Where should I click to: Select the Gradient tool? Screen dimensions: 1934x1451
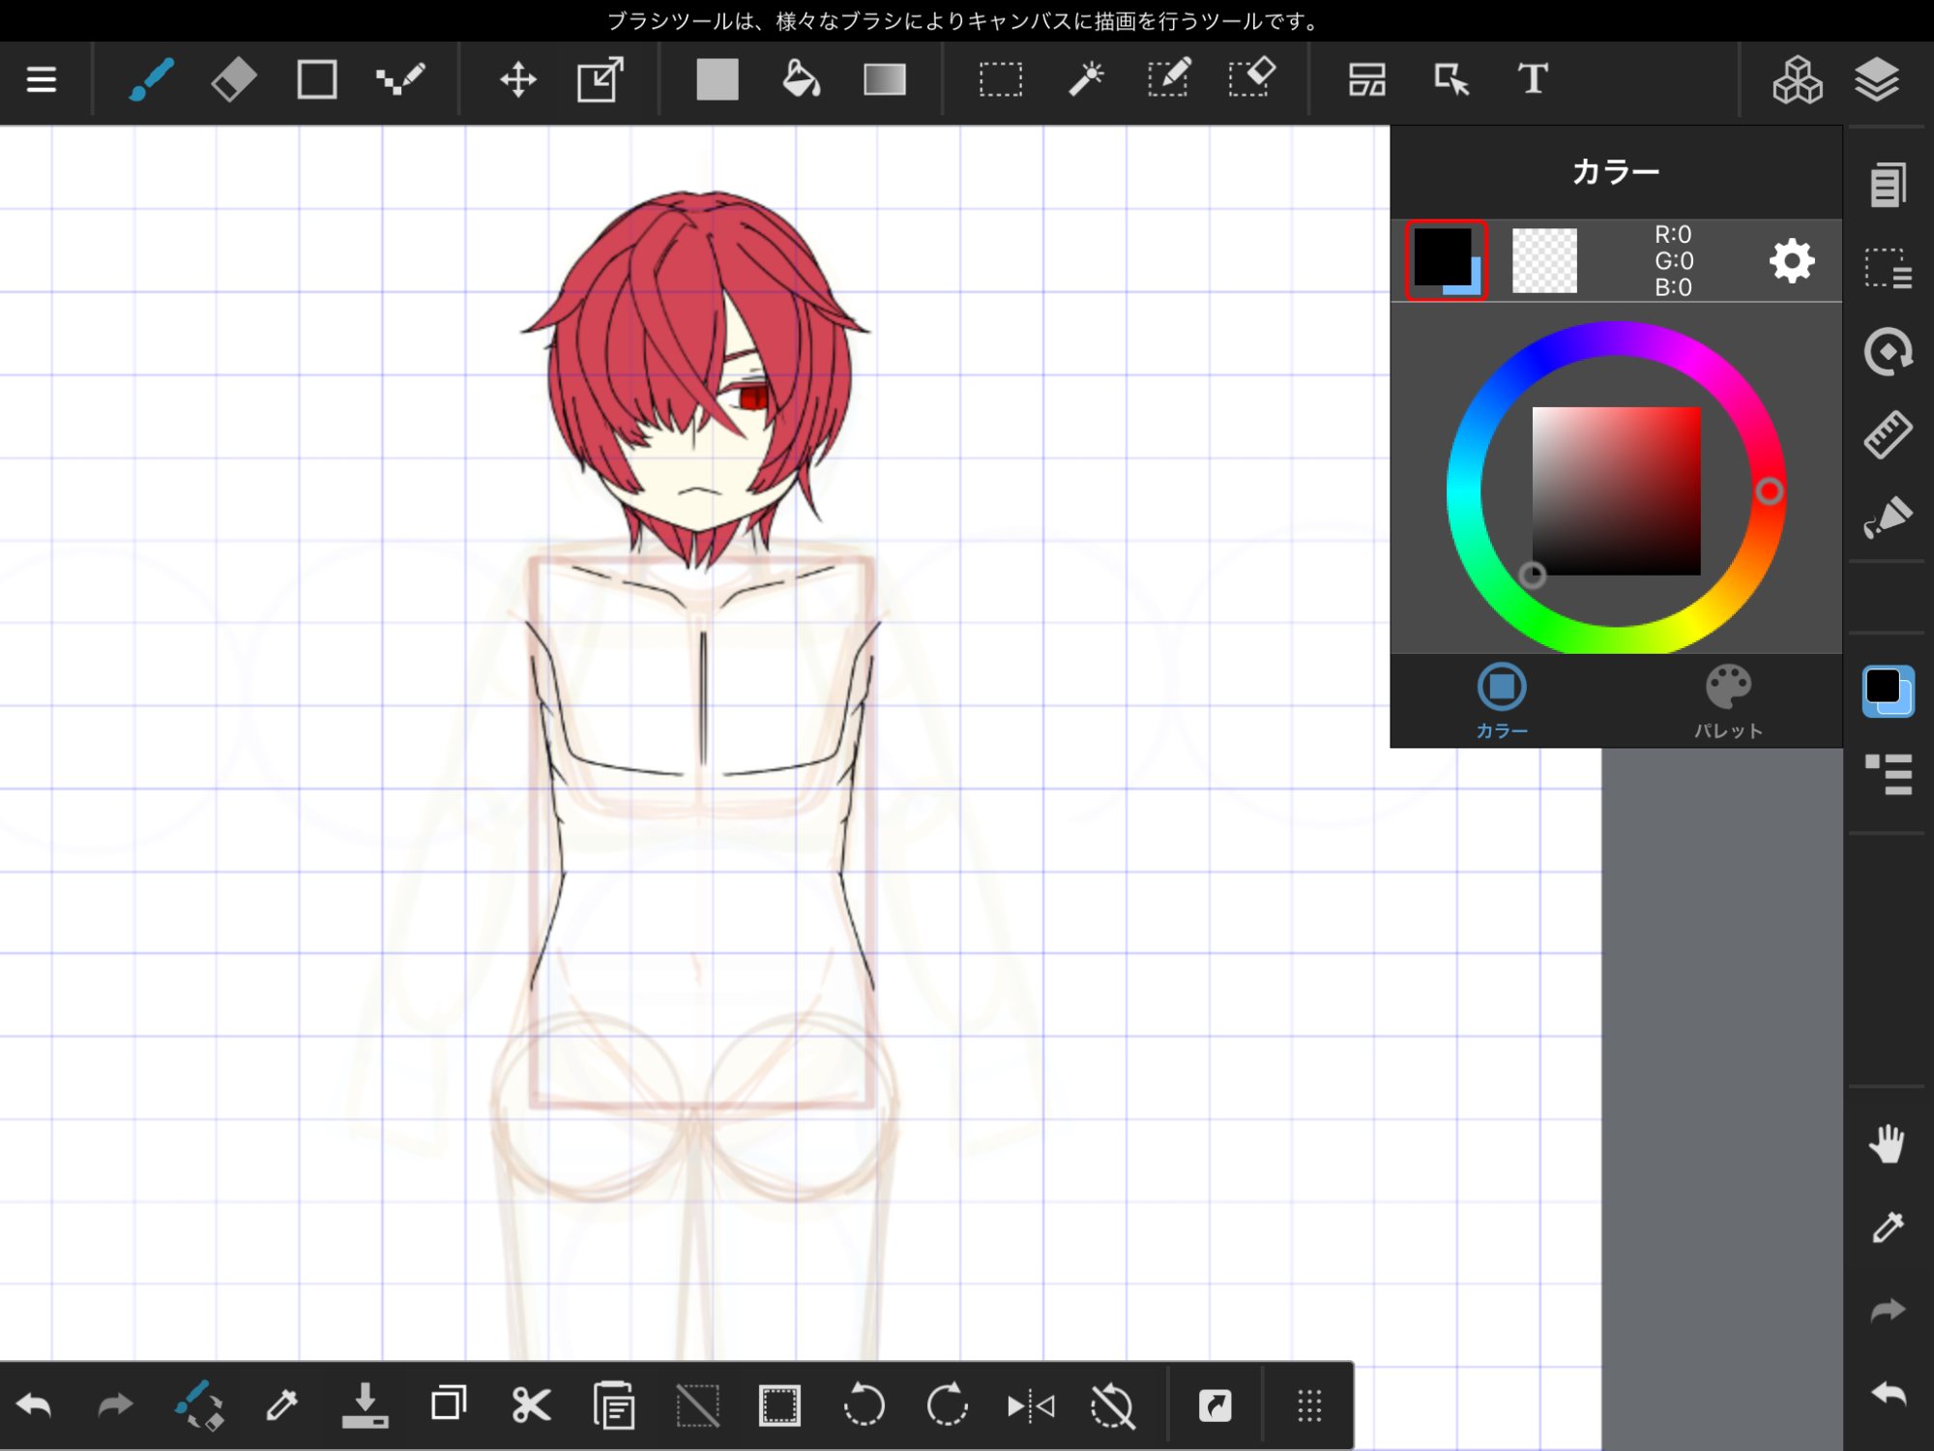click(x=884, y=79)
